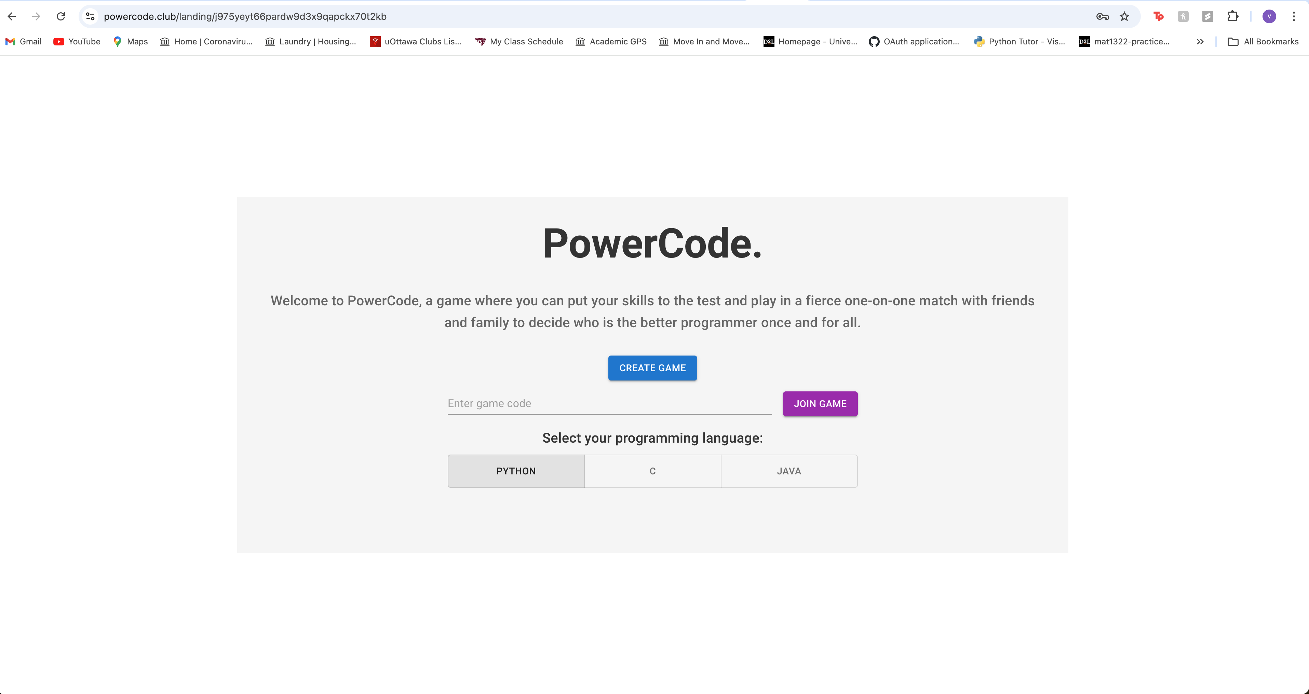1309x694 pixels.
Task: Select JAVA as programming language
Action: (x=789, y=471)
